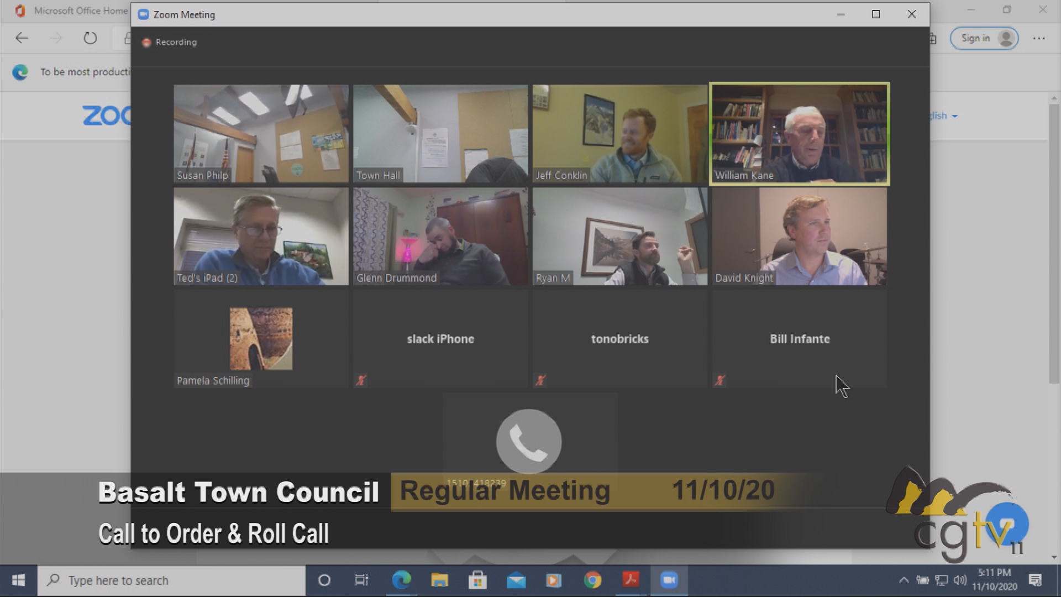Click Jeff Conklin's video tile

619,134
